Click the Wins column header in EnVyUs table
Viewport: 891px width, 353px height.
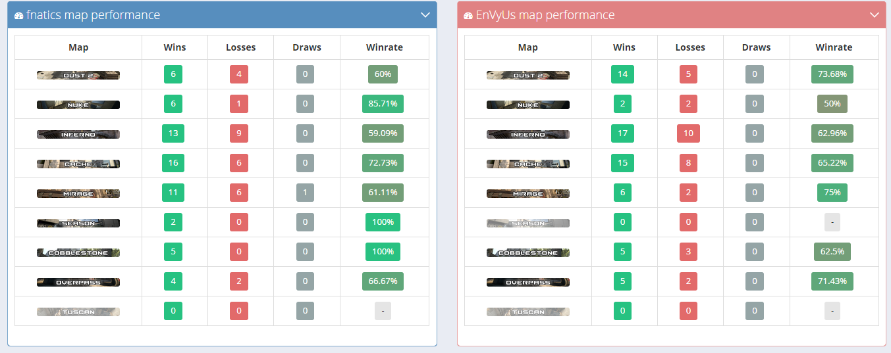(x=624, y=47)
